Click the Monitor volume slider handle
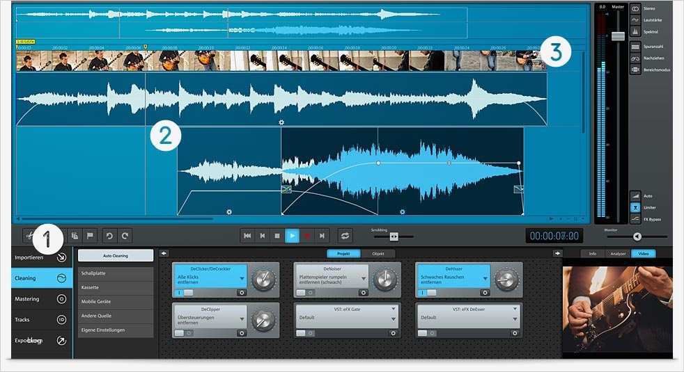The height and width of the screenshot is (372, 684). [637, 236]
